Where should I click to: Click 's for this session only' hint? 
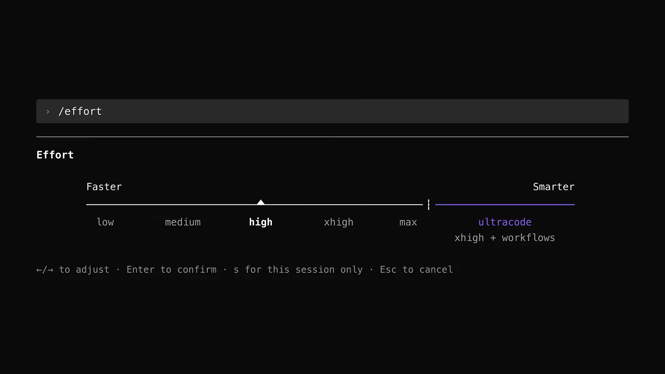(298, 269)
